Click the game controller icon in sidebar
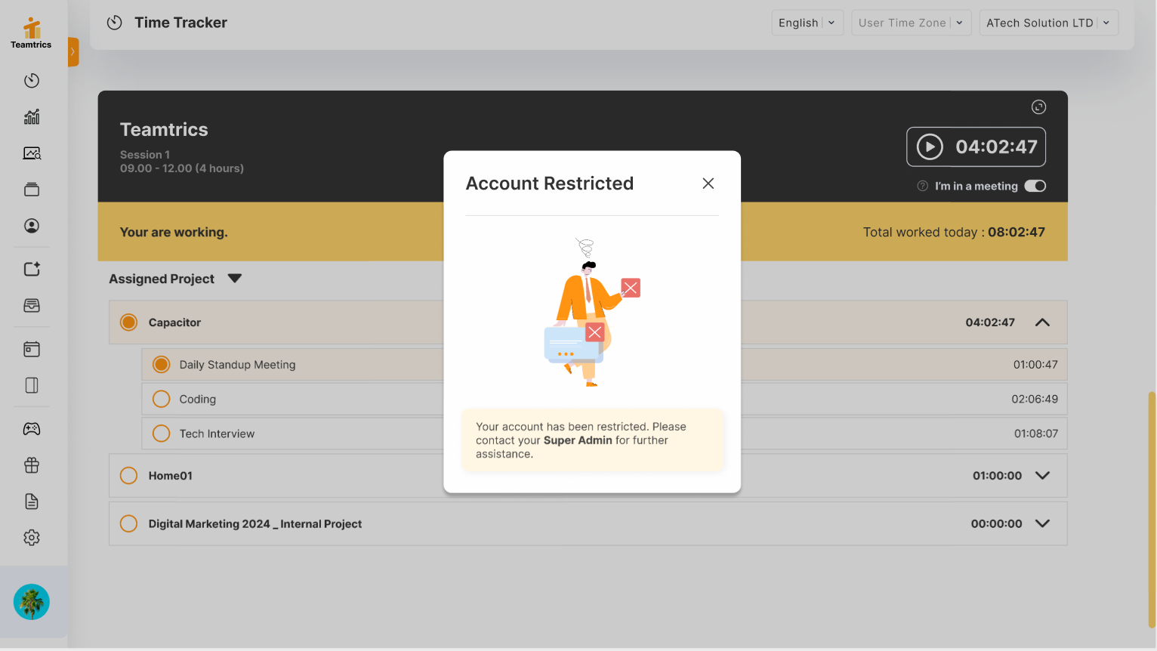Screen dimensions: 1157x651 pyautogui.click(x=32, y=429)
